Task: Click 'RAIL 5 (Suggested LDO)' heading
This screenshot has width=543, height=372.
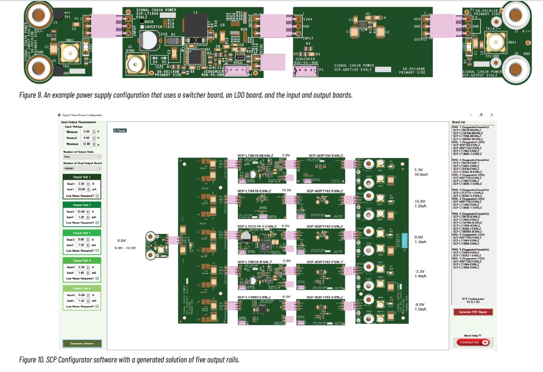Action: click(468, 259)
